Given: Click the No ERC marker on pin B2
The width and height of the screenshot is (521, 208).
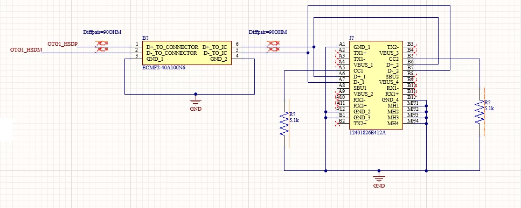Looking at the screenshot, I should tap(337, 123).
